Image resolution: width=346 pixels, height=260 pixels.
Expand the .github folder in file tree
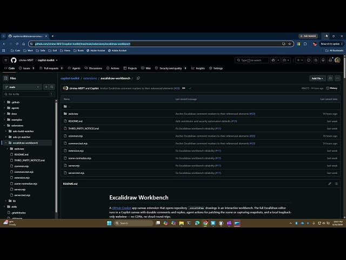coord(4,102)
